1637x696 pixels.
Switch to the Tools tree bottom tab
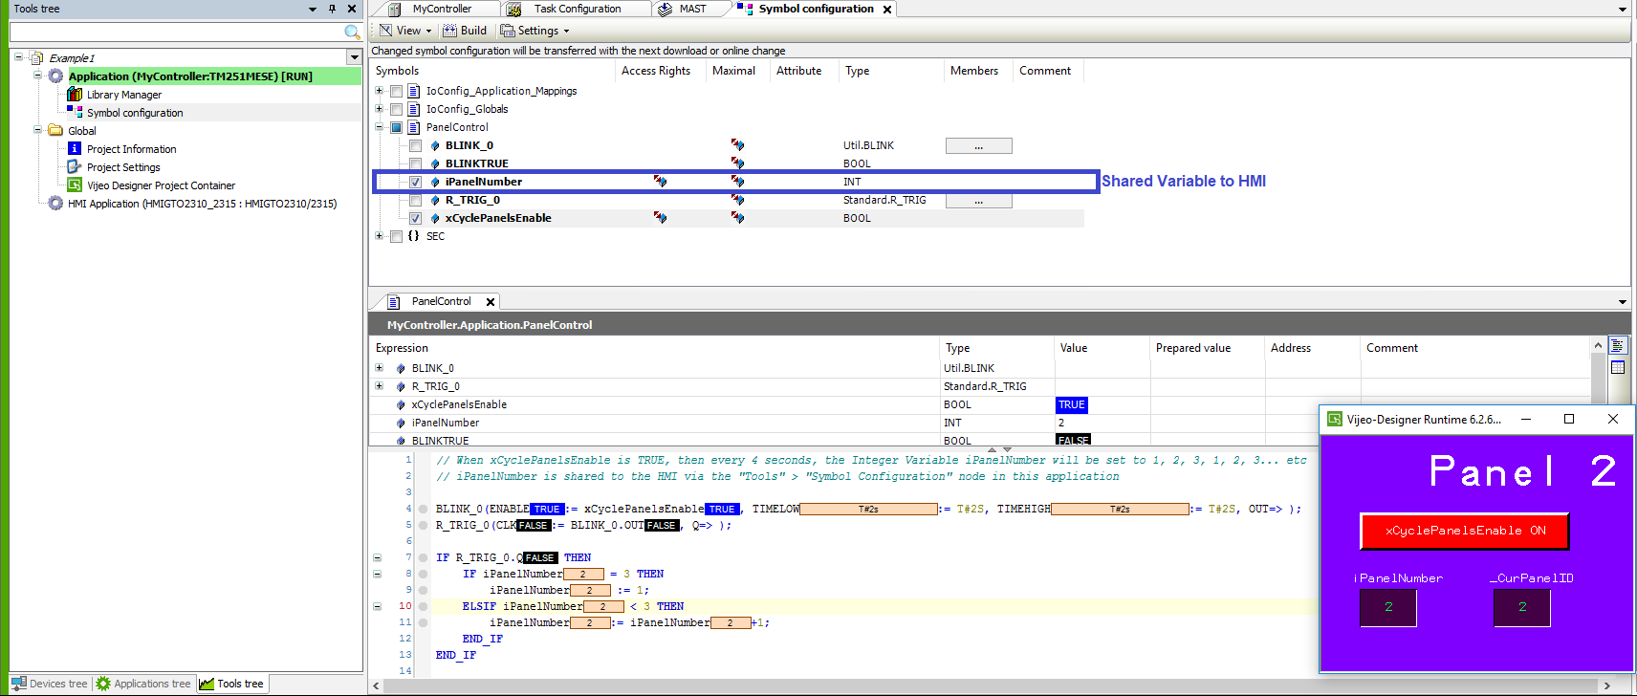pyautogui.click(x=232, y=684)
